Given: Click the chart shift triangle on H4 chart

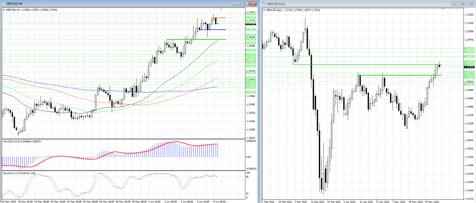Looking at the screenshot, I should (220, 9).
